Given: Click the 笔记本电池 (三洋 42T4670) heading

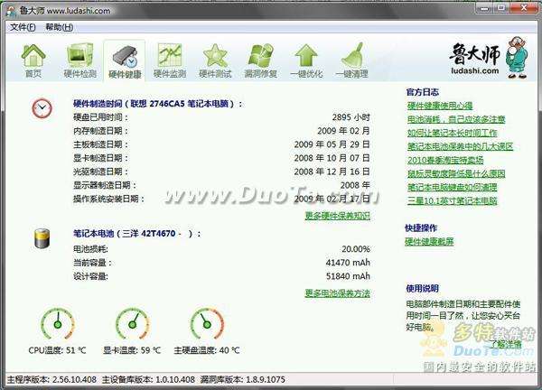Looking at the screenshot, I should coord(137,234).
